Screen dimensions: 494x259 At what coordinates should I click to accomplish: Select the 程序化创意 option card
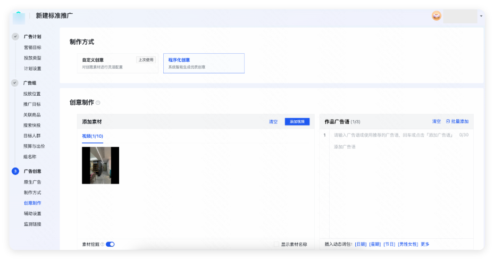pyautogui.click(x=204, y=63)
